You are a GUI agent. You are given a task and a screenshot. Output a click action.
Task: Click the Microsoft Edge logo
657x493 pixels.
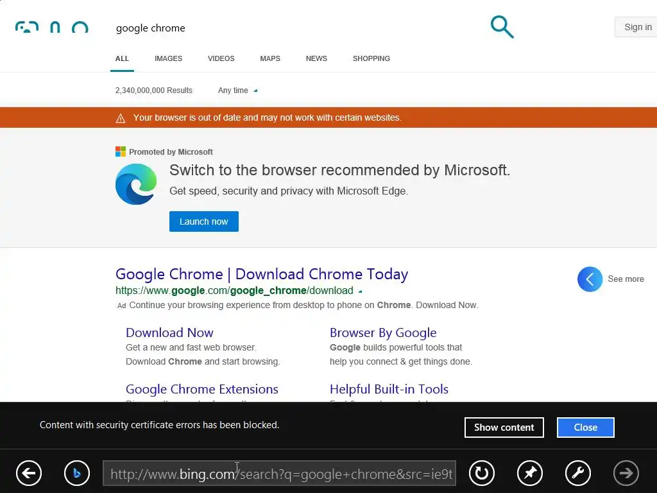coord(136,184)
